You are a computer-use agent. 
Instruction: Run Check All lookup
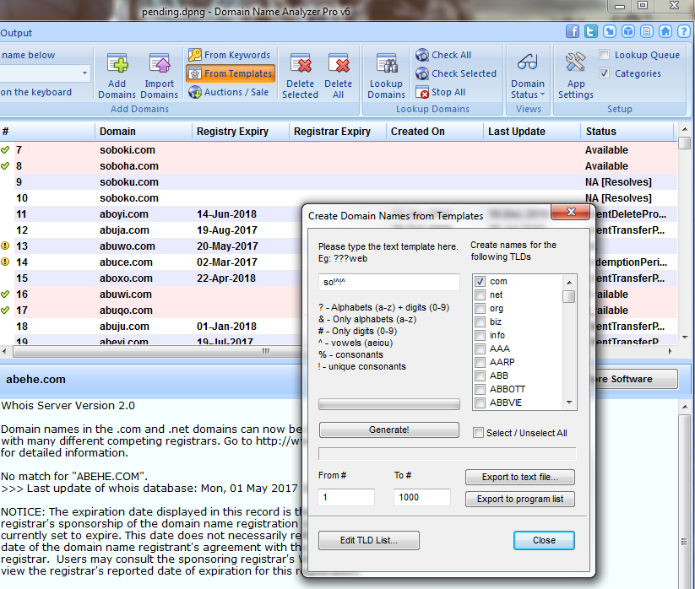coord(443,55)
